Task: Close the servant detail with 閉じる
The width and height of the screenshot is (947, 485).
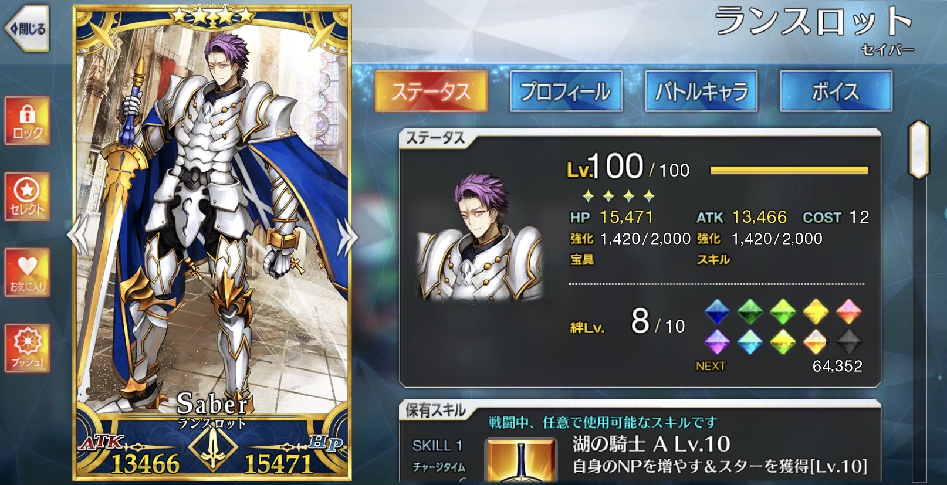Action: (x=26, y=28)
